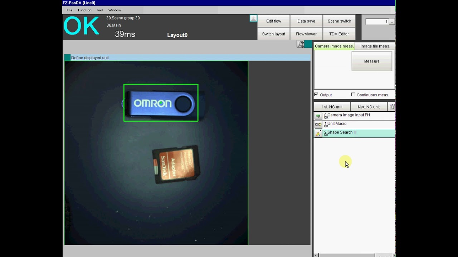458x257 pixels.
Task: Enable the Continuous meas. checkbox
Action: [x=353, y=95]
